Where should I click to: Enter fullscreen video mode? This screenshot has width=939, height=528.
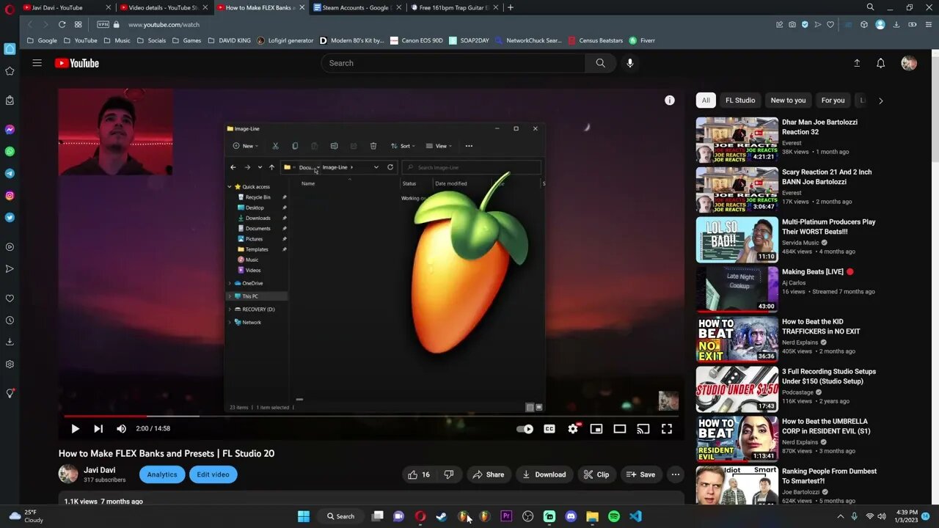click(667, 429)
